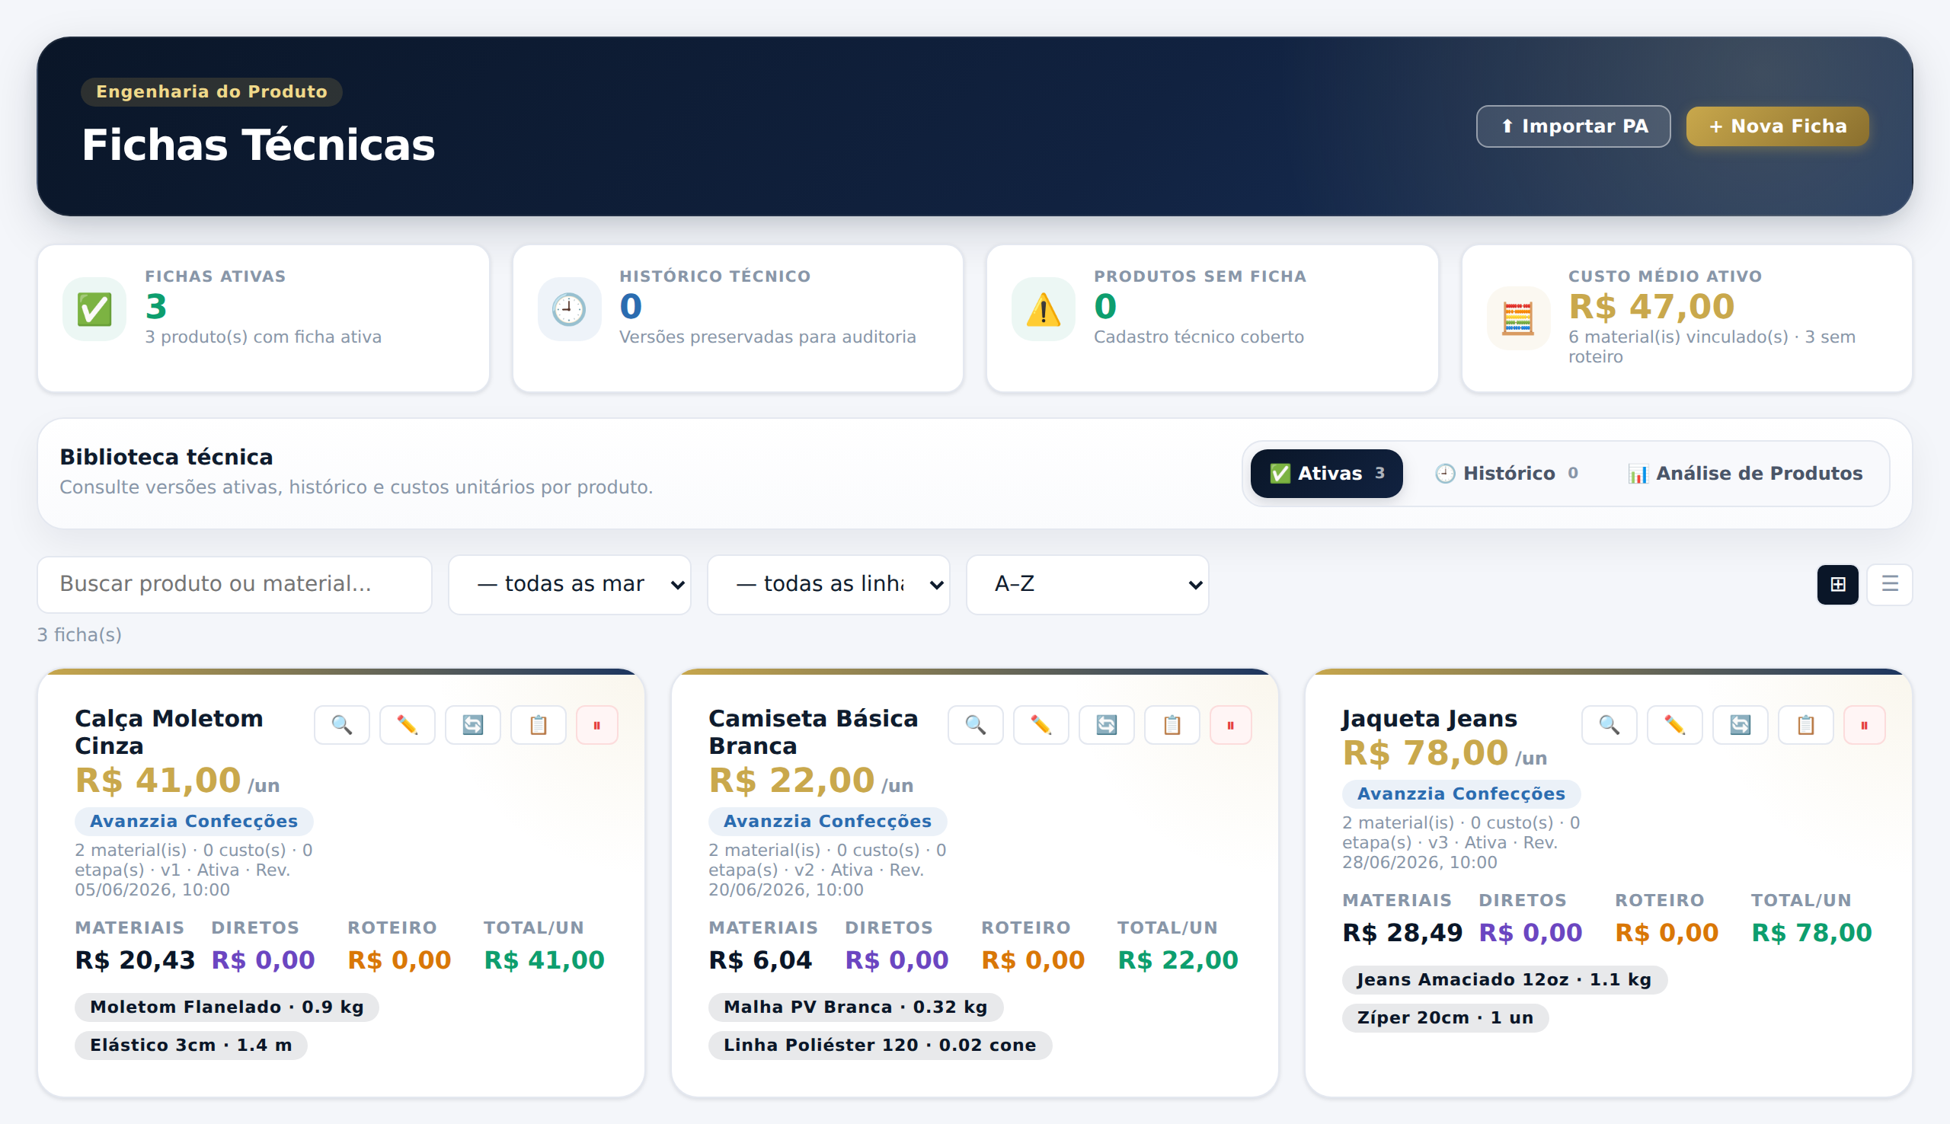
Task: Click the R$ 47,00 average cost value
Action: [1651, 306]
